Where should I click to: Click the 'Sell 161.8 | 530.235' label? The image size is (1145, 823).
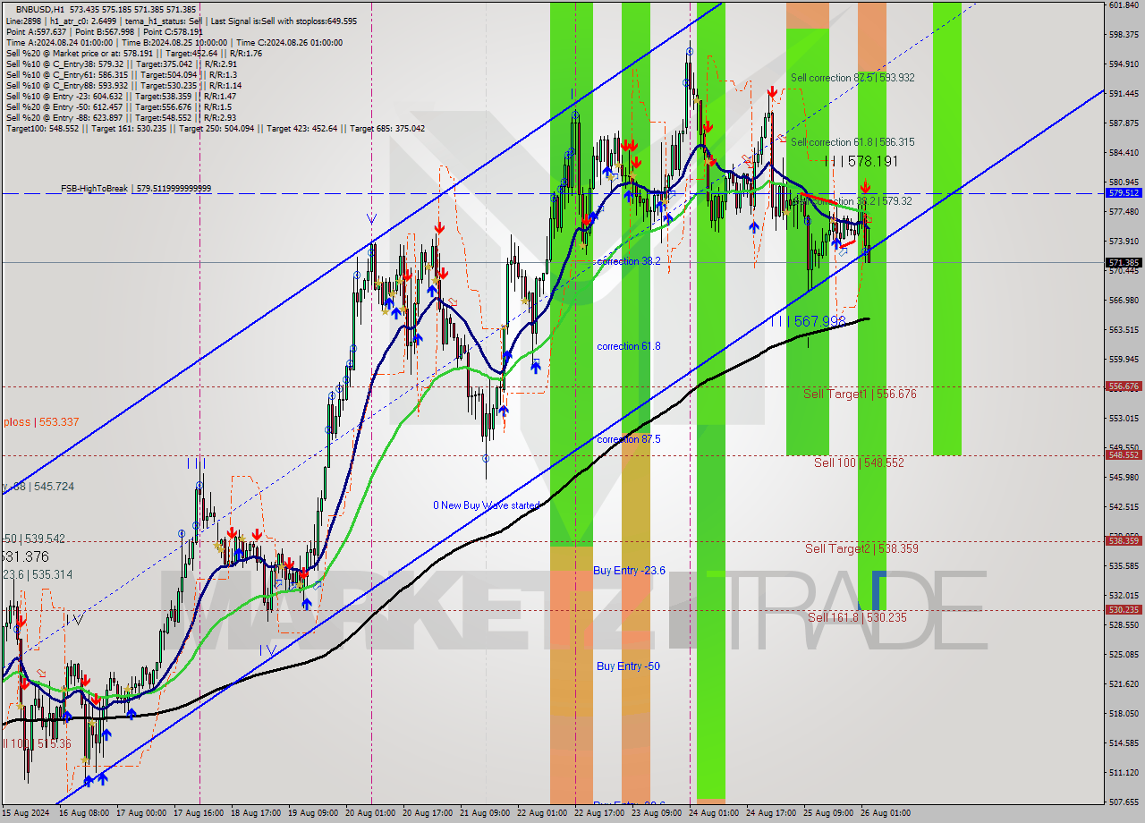tap(857, 617)
